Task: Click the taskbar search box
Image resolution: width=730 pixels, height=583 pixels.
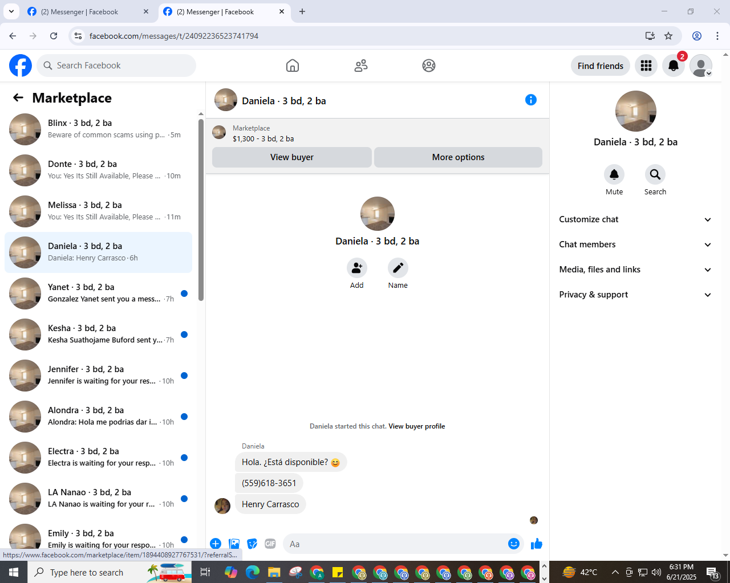Action: [110, 572]
